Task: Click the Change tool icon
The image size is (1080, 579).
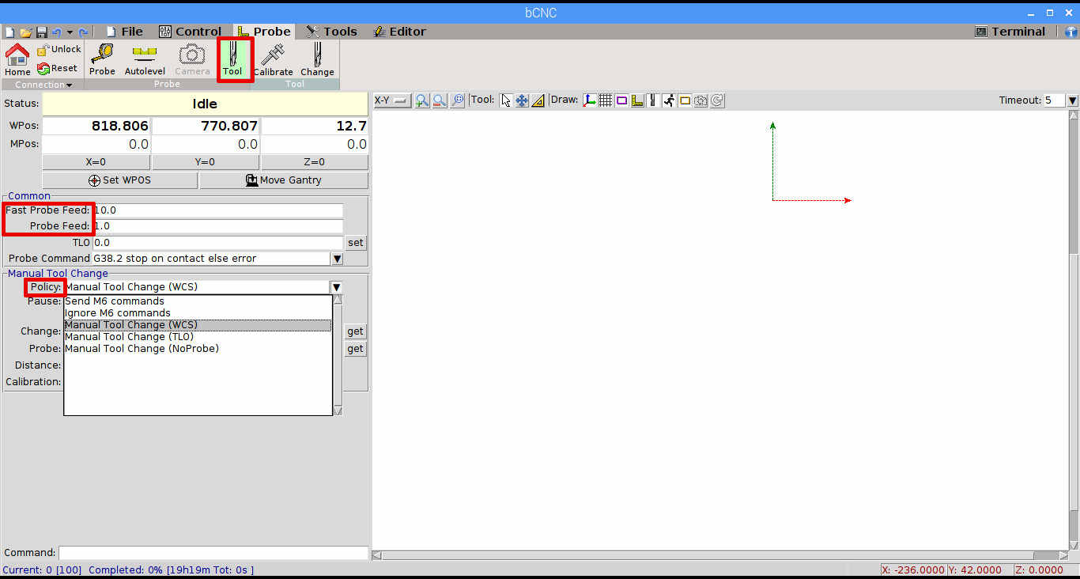Action: [317, 59]
